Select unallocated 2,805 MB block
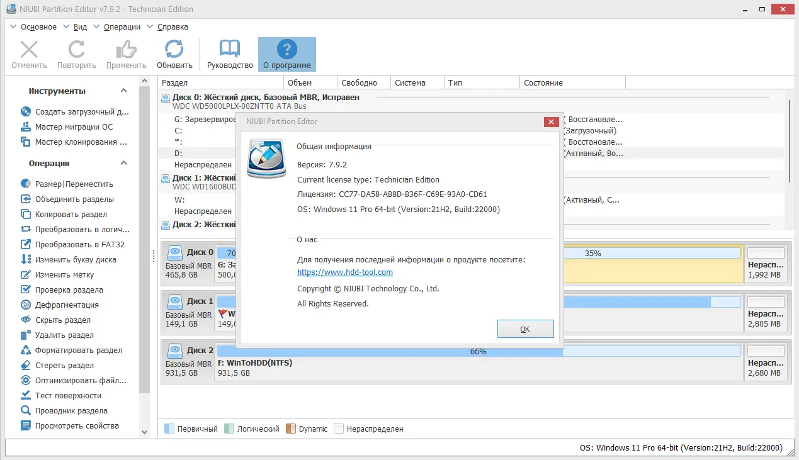 tap(765, 311)
